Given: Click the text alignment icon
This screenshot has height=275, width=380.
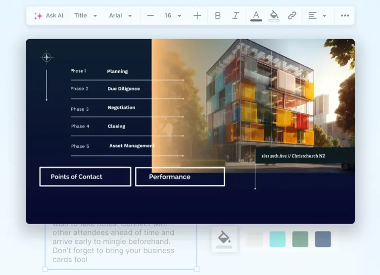Looking at the screenshot, I should click(x=312, y=16).
